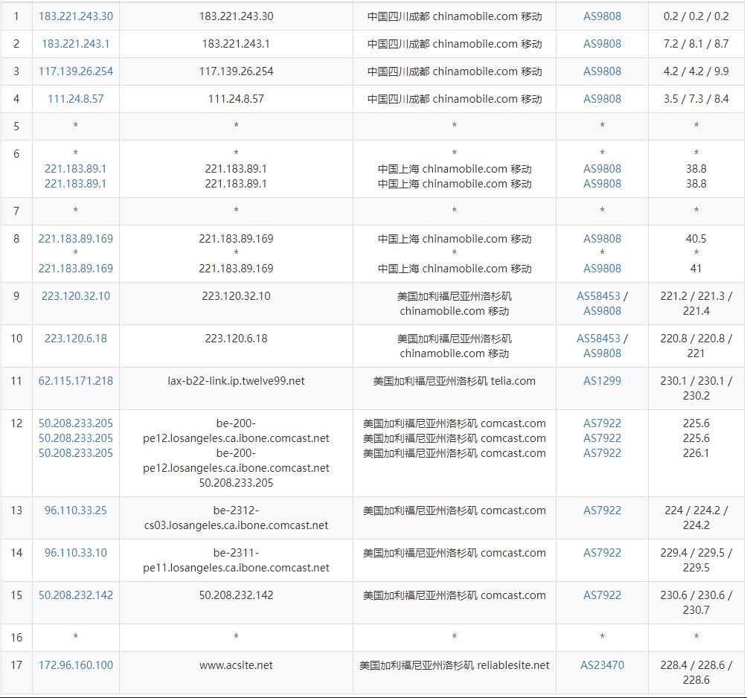This screenshot has height=698, width=747.
Task: Open the blue 223.120.6.18 link in hop 10
Action: tap(76, 339)
